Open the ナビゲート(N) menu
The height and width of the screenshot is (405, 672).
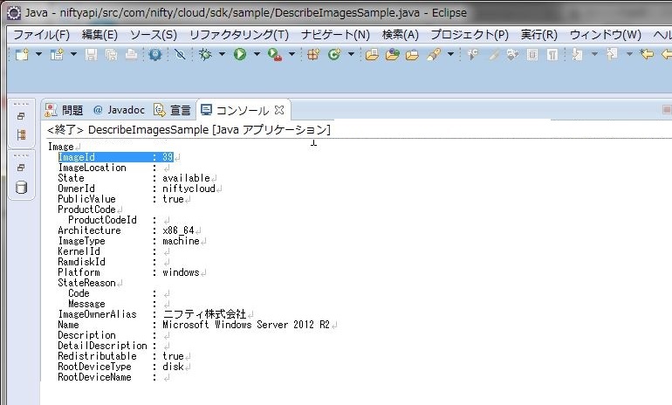pyautogui.click(x=335, y=34)
